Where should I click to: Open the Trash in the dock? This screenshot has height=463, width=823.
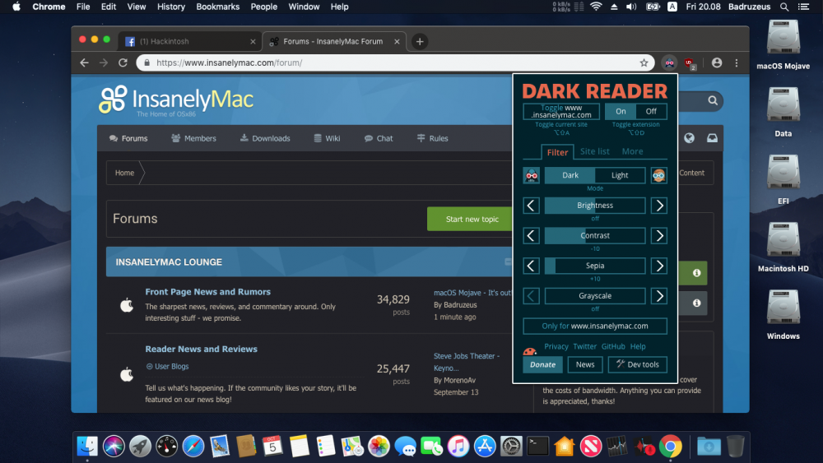(x=735, y=447)
